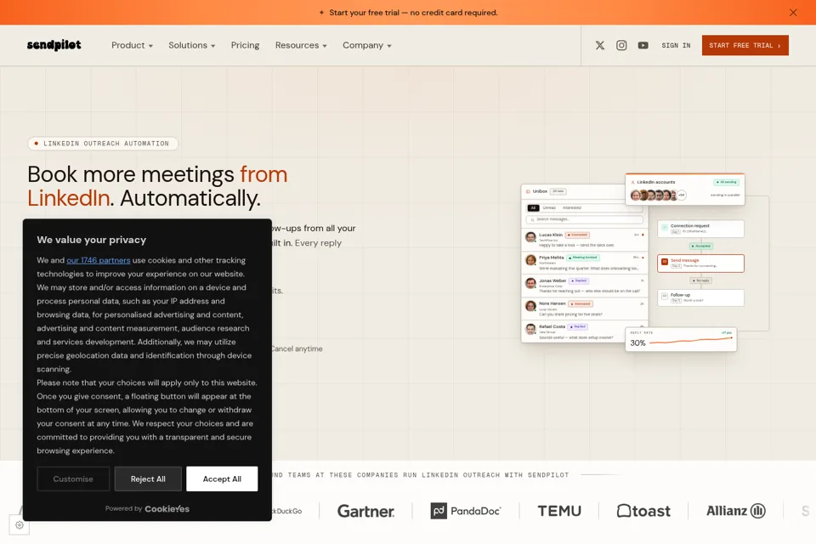
Task: Expand the Resources menu
Action: (x=301, y=45)
